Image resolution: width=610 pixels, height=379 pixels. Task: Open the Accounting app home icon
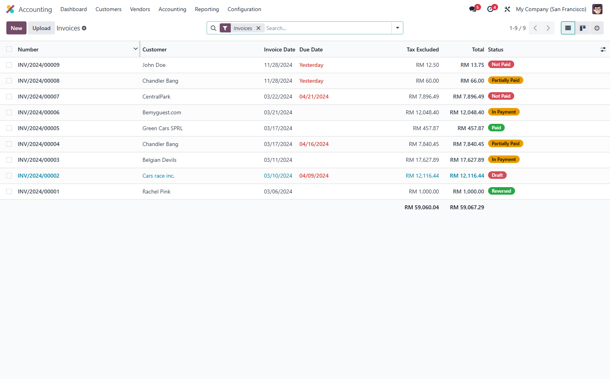(x=10, y=9)
